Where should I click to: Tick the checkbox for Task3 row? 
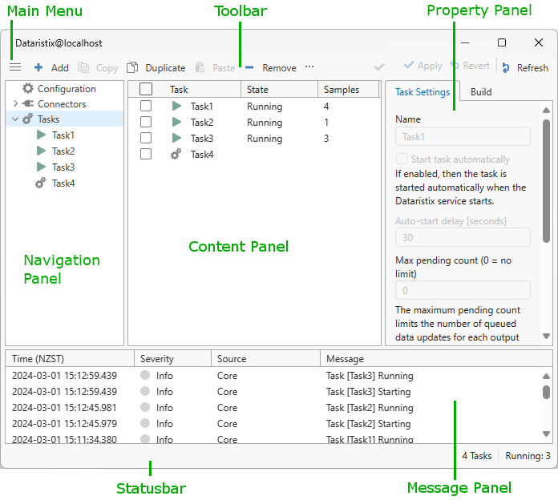click(x=146, y=138)
